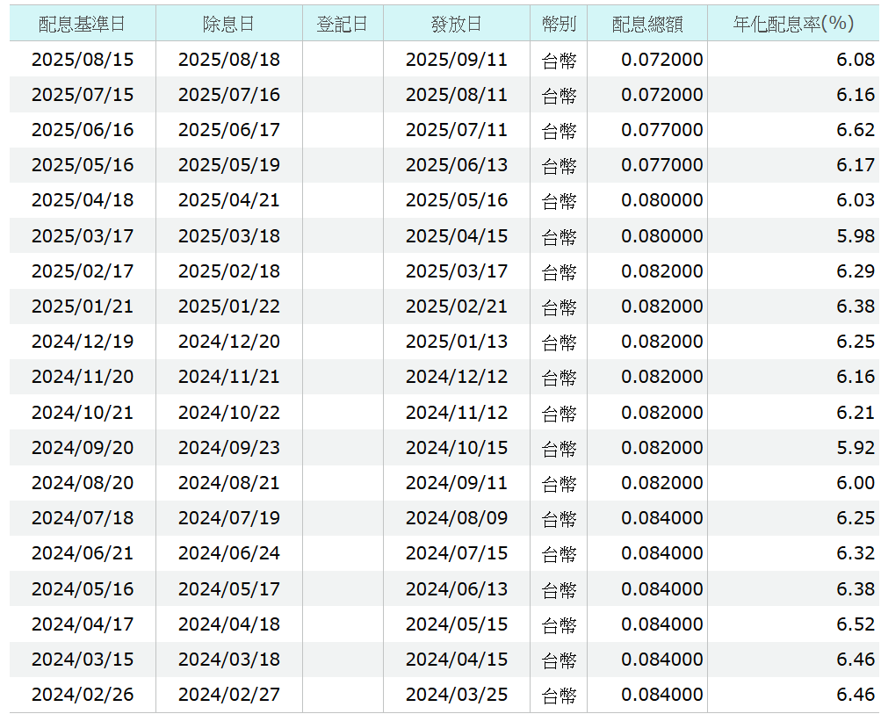Image resolution: width=881 pixels, height=714 pixels.
Task: Select record date 2025/01/21
Action: pos(83,307)
